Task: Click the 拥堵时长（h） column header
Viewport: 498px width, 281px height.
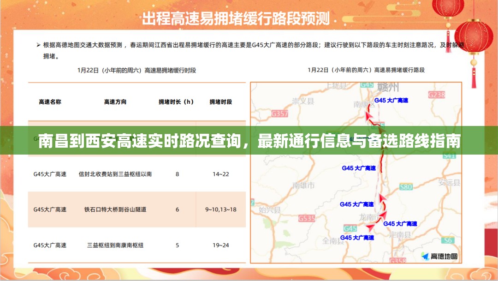Action: [176, 102]
